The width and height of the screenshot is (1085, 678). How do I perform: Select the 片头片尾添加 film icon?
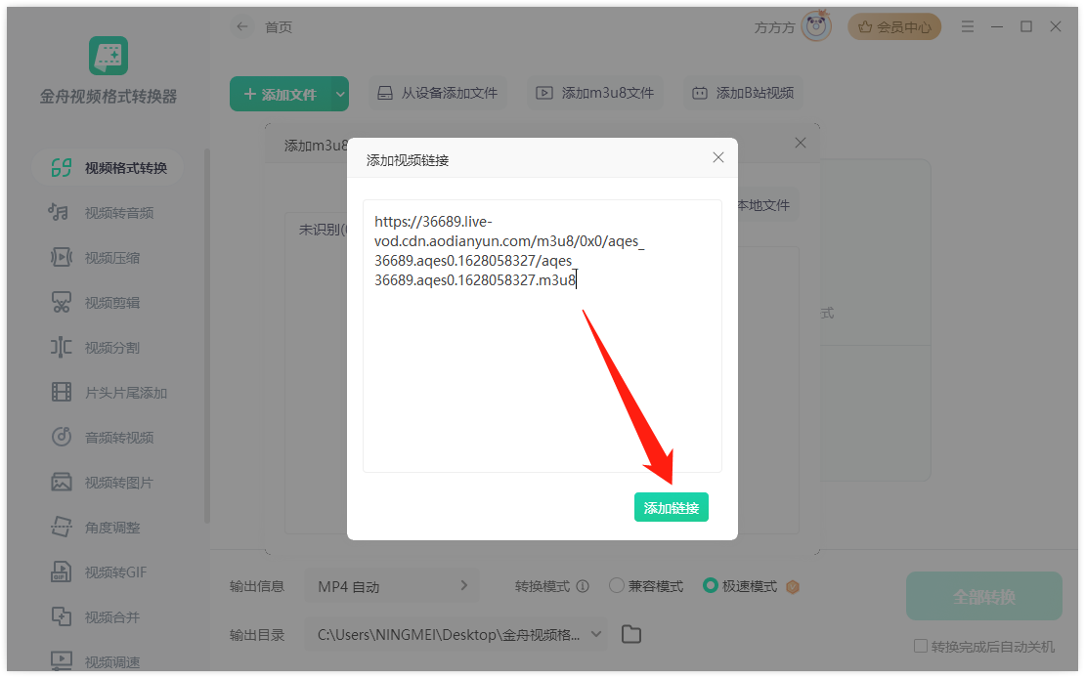[61, 393]
